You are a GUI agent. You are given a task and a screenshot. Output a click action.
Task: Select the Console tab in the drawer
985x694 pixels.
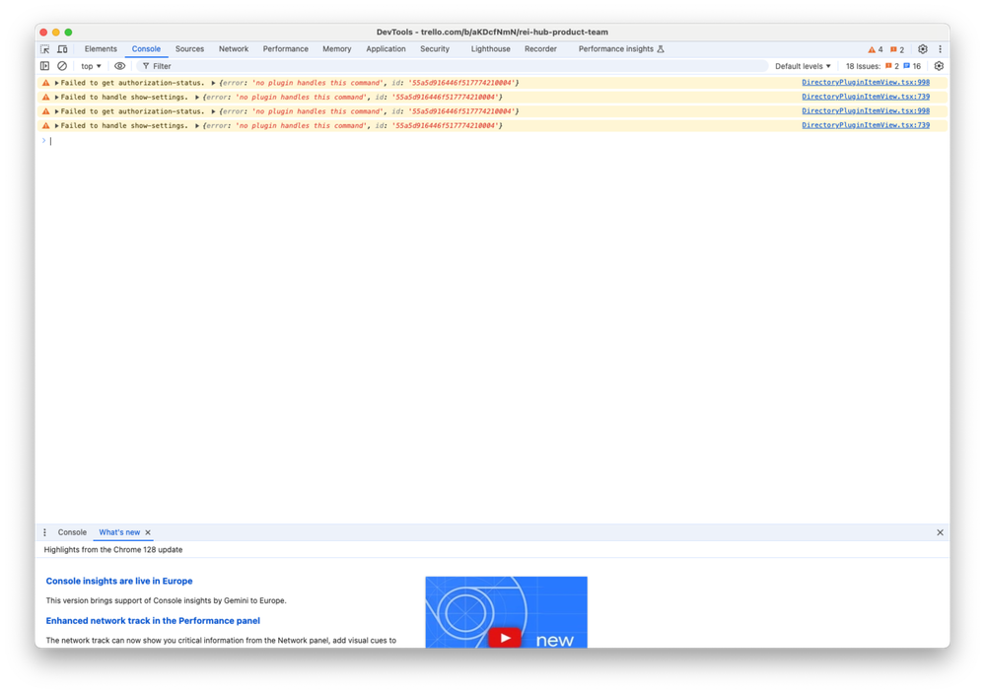(72, 532)
